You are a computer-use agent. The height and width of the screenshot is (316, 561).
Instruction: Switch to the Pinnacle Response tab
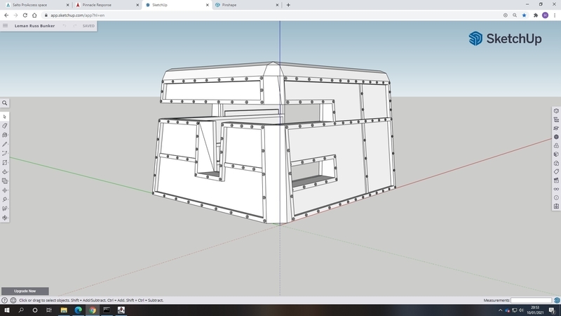(x=107, y=5)
